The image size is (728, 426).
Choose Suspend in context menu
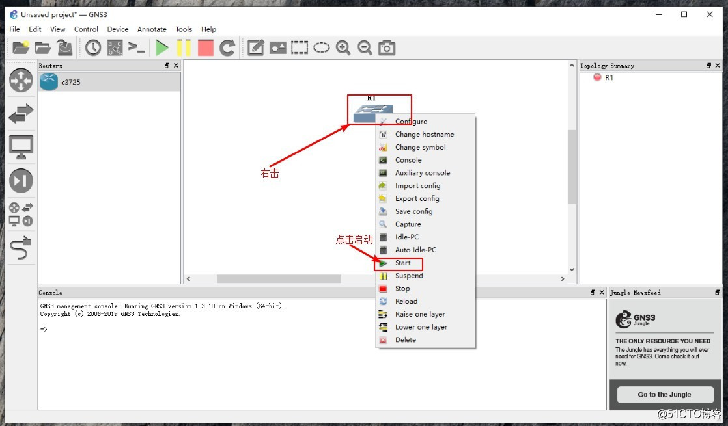(425, 275)
